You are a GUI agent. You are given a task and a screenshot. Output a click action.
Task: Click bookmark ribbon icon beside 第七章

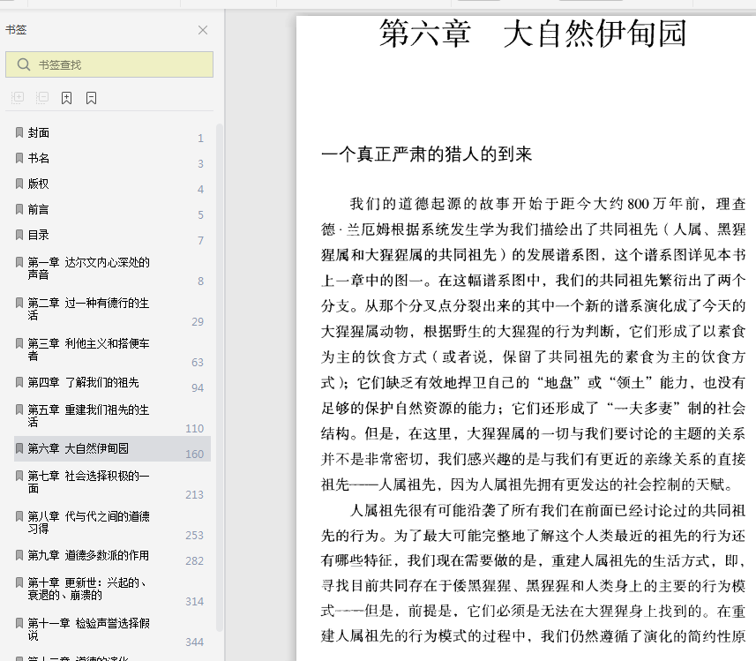point(19,476)
